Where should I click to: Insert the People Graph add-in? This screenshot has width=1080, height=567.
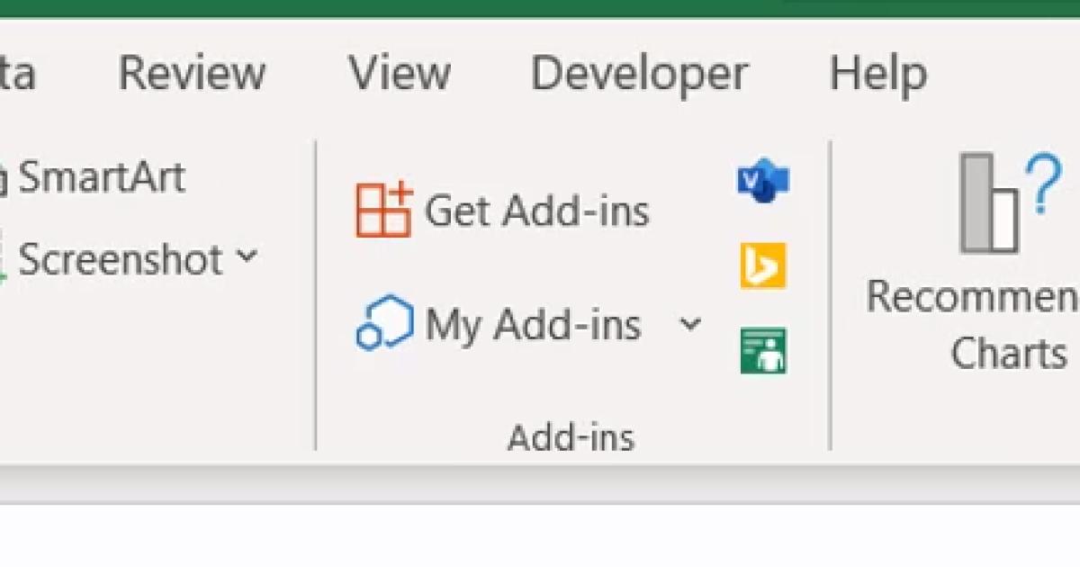point(762,350)
